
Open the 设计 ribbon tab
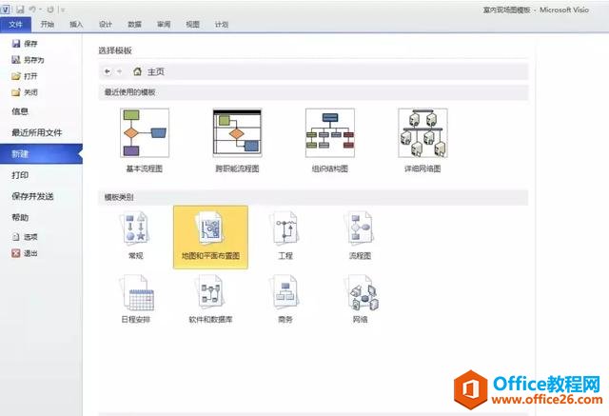106,24
